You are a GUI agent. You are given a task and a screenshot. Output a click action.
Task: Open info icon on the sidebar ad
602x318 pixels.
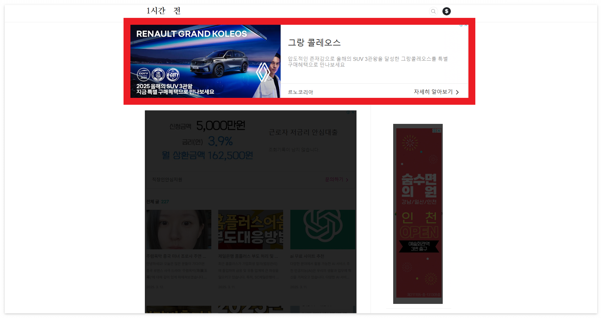coord(435,131)
